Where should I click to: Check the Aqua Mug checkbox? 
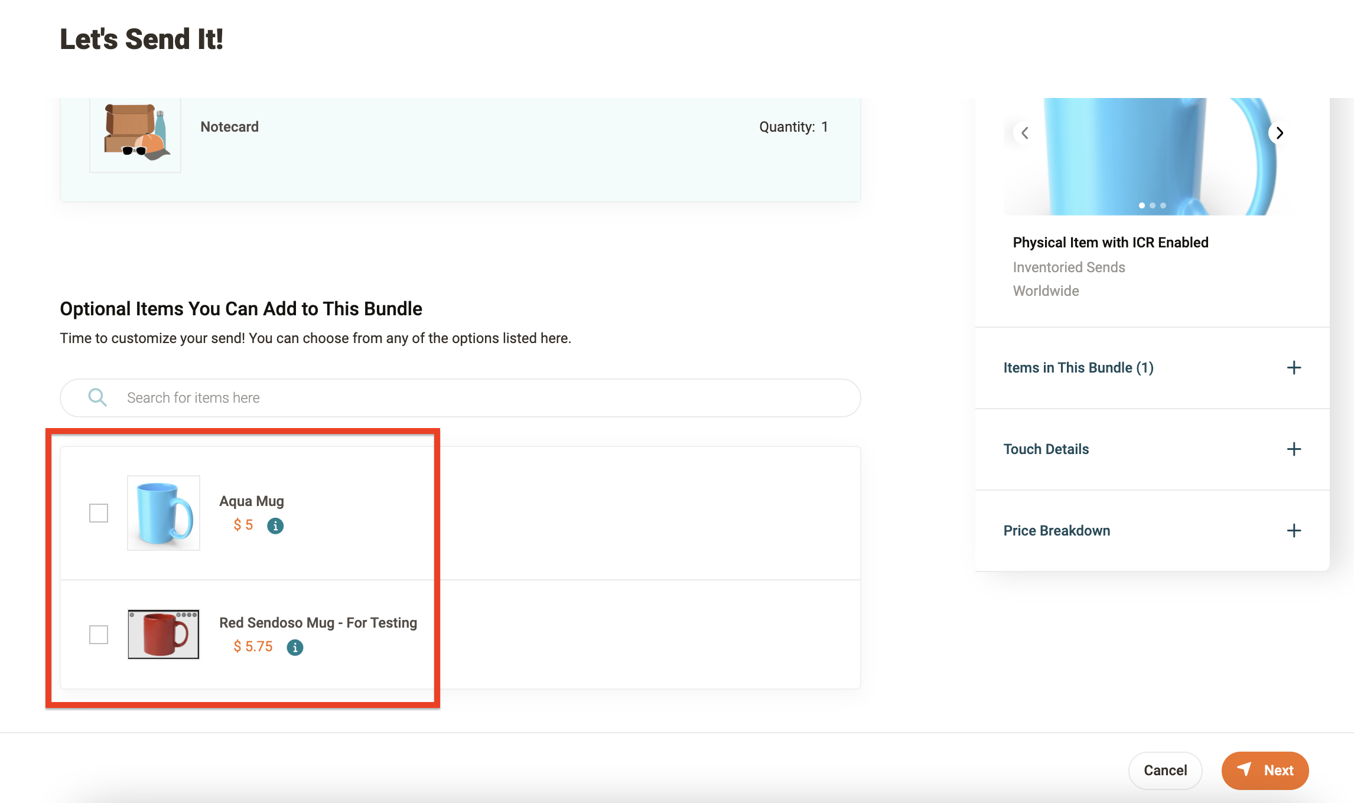coord(99,513)
